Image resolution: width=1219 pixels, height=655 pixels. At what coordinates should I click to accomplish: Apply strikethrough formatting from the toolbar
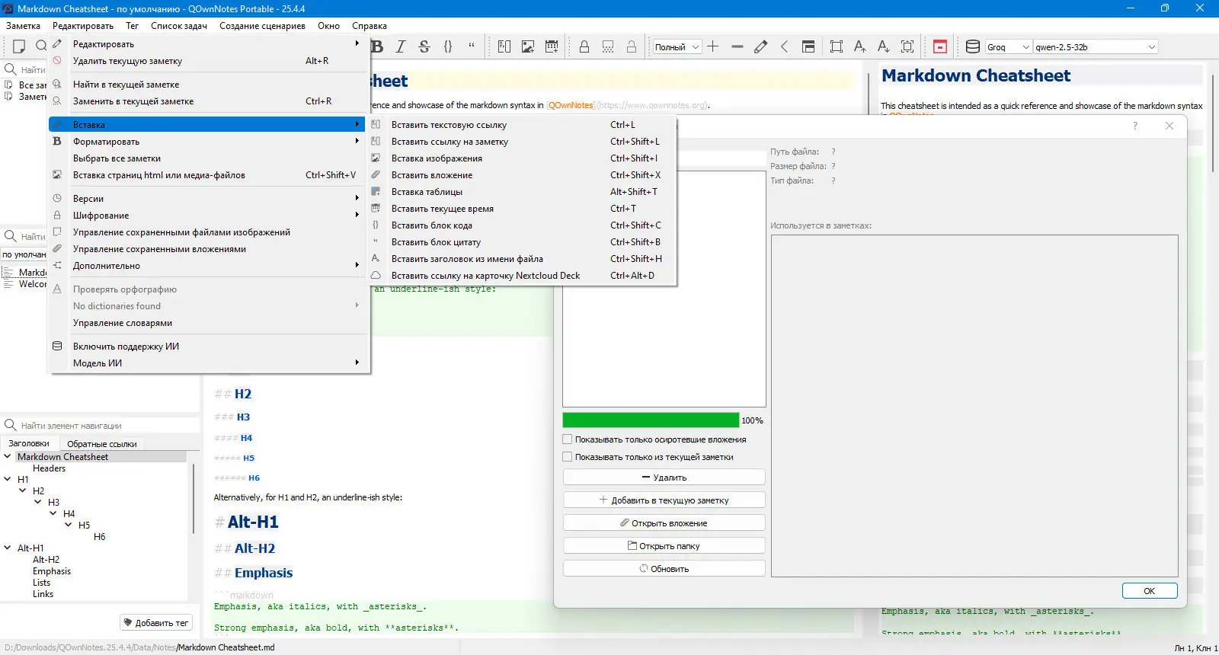point(424,46)
